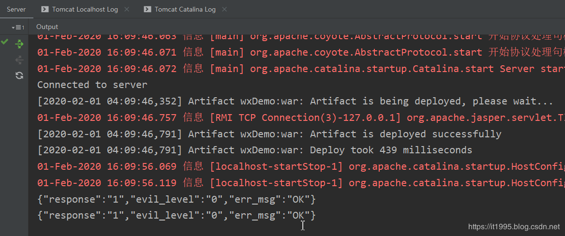Close the Tomcat Catalina Log tab

224,9
